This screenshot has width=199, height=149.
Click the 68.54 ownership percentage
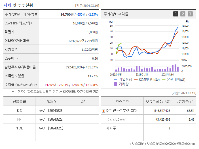tap(190, 111)
